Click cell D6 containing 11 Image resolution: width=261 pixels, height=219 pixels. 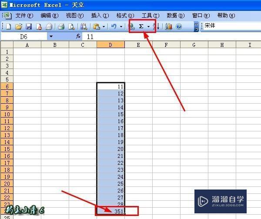pyautogui.click(x=110, y=86)
